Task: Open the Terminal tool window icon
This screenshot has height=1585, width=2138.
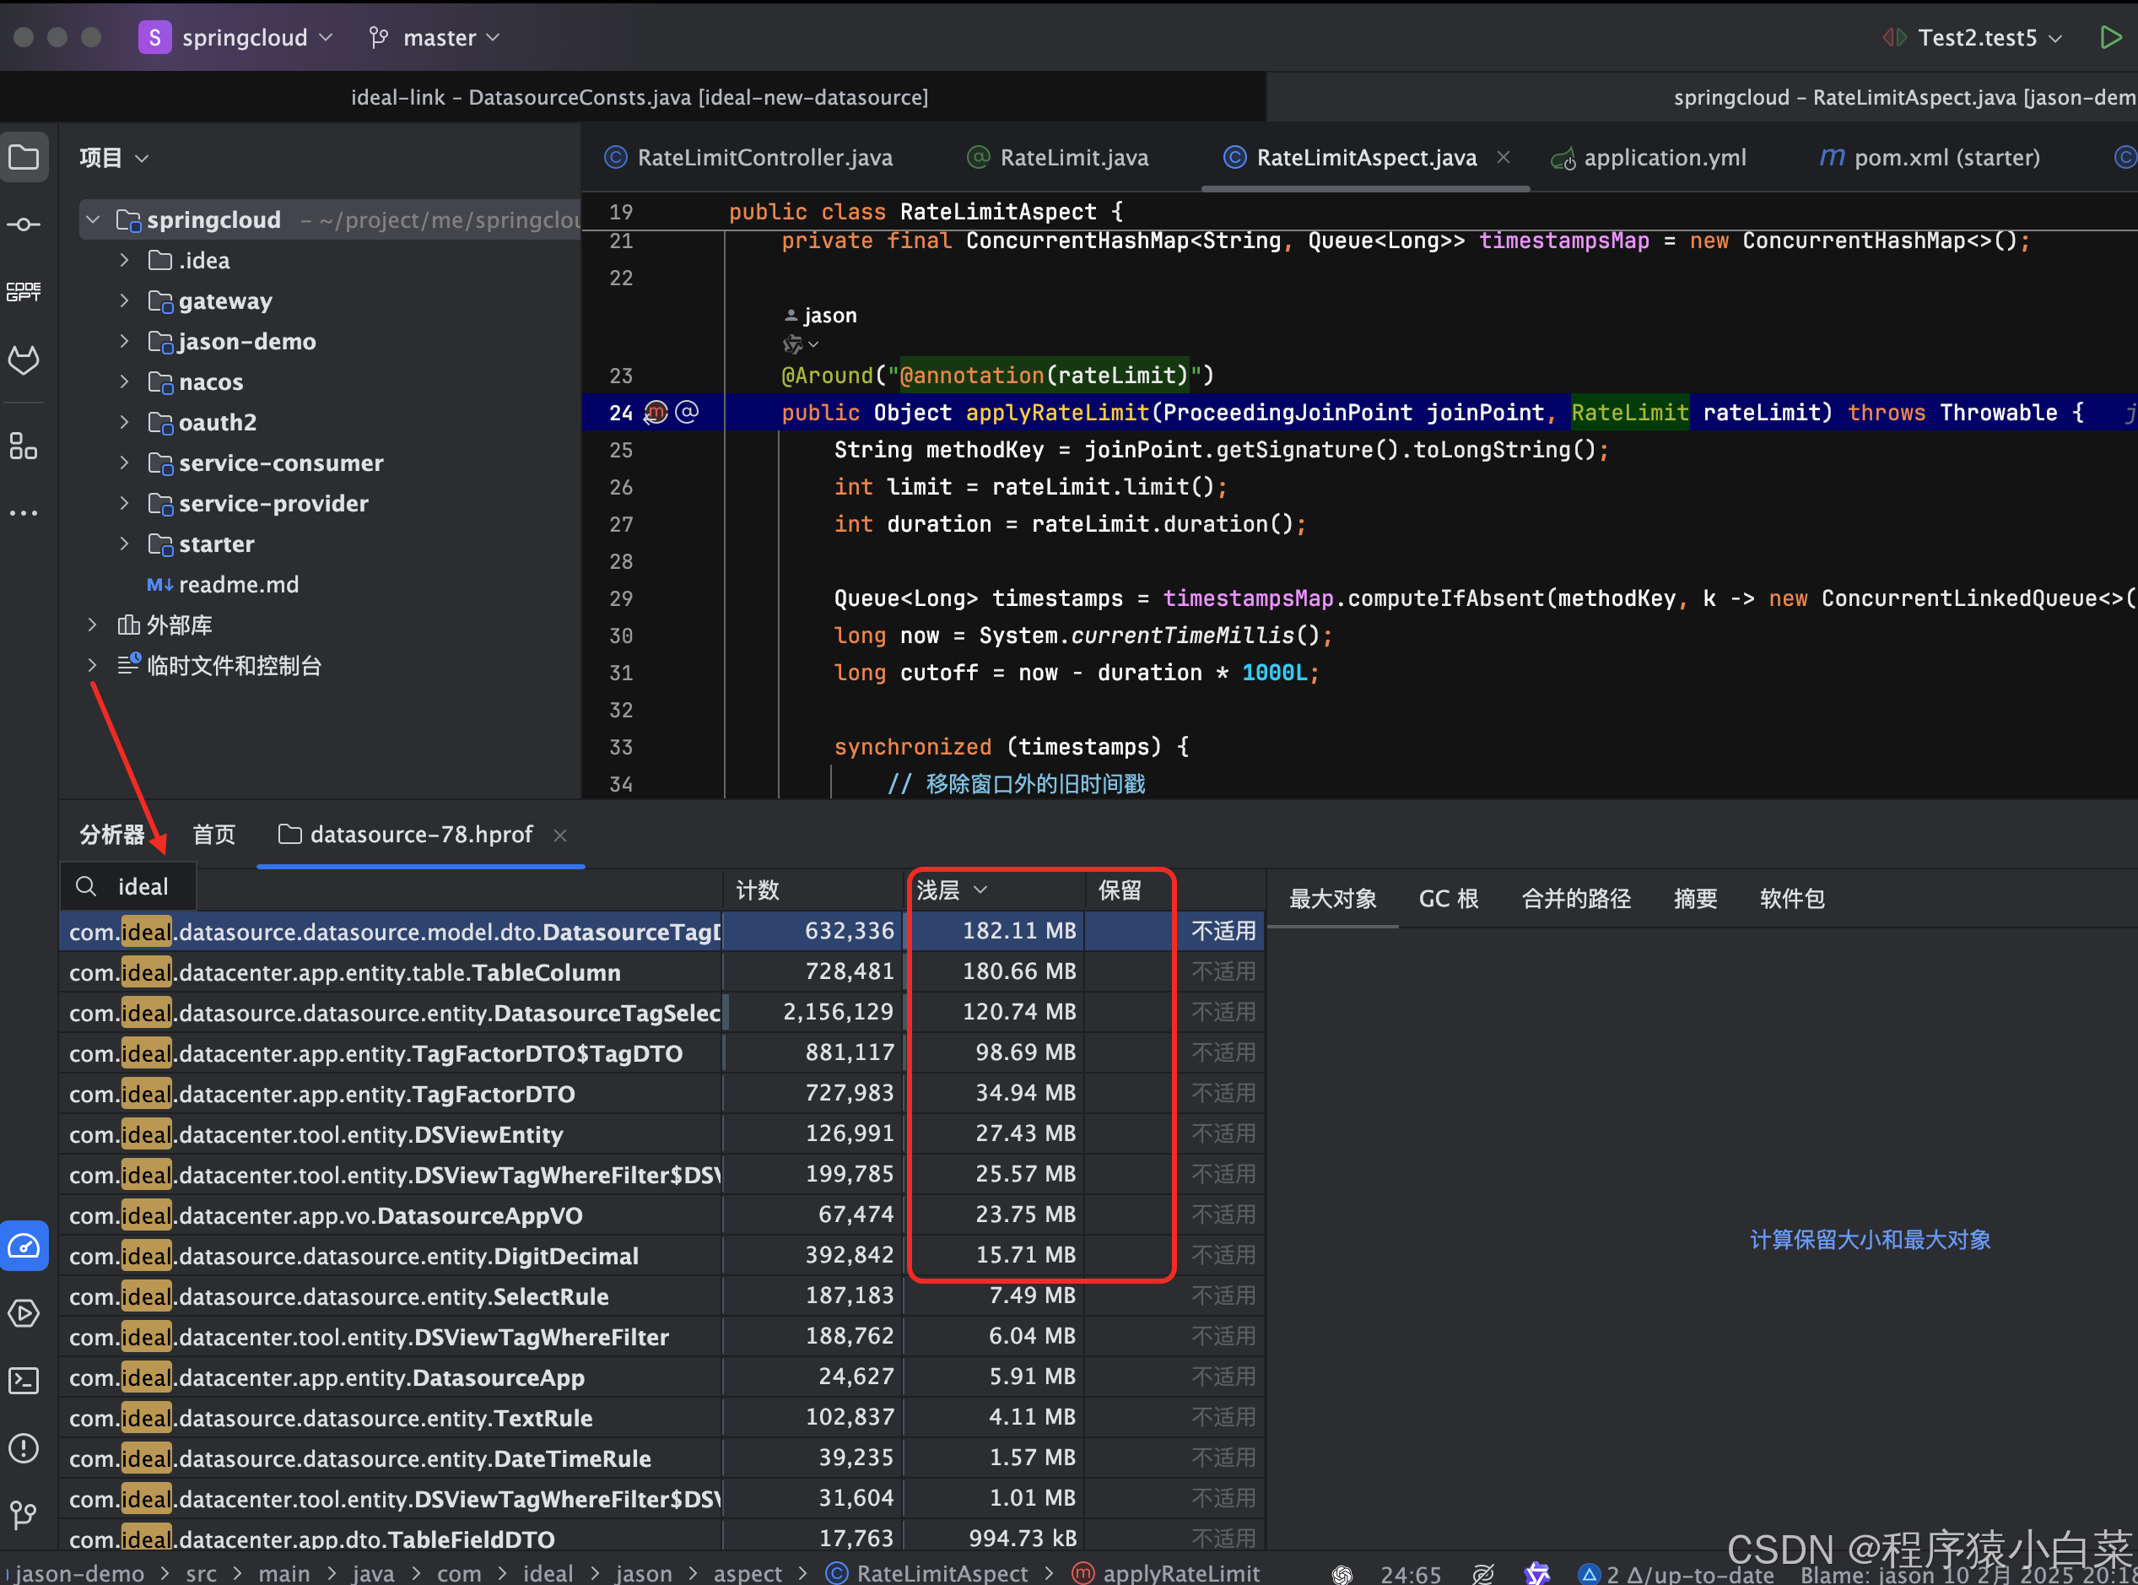Action: click(24, 1381)
